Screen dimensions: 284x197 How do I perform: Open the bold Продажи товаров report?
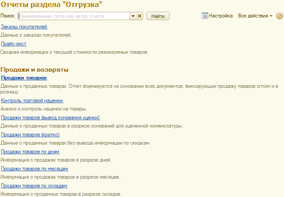pyautogui.click(x=24, y=78)
